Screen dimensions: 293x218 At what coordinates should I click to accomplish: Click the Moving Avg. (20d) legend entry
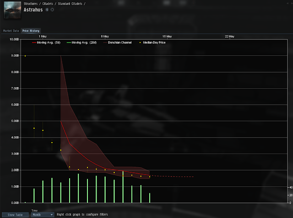click(81, 43)
